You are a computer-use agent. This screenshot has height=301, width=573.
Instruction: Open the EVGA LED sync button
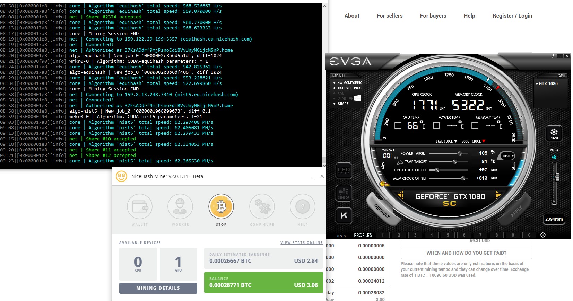(x=344, y=170)
